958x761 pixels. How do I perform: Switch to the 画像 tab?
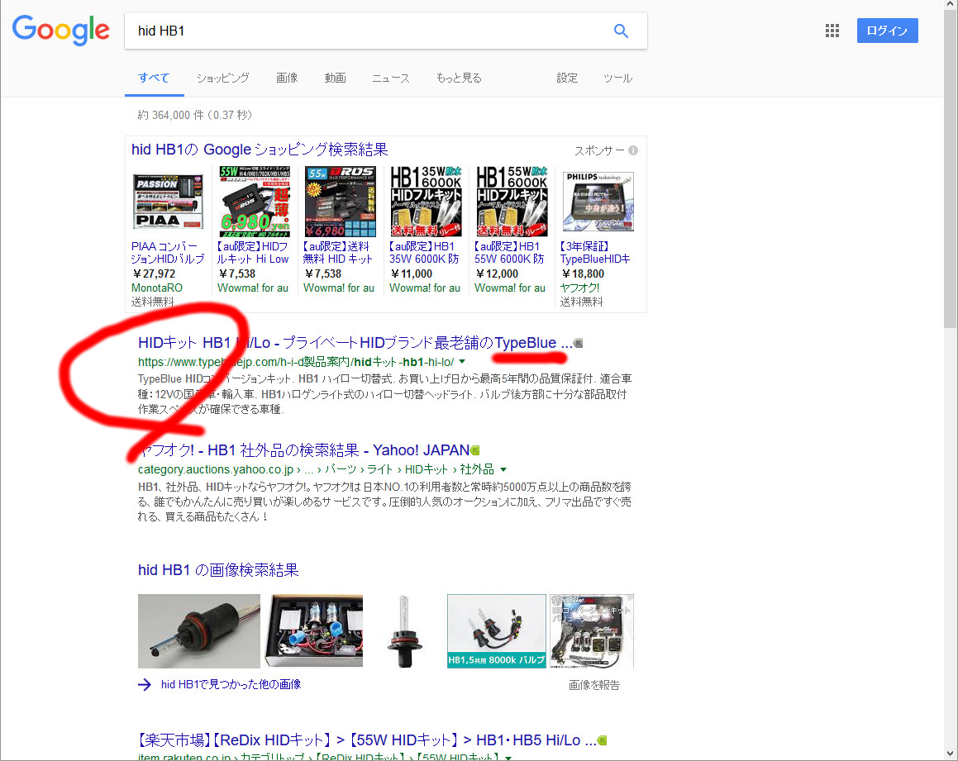click(x=287, y=78)
